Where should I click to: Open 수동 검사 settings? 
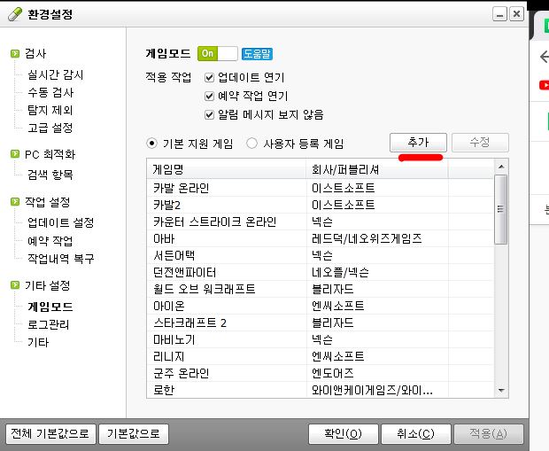coord(50,92)
